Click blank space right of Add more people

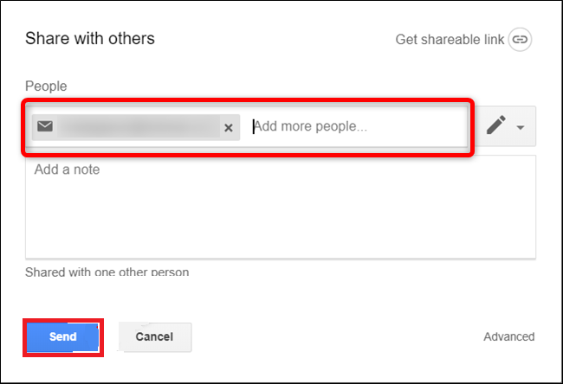[417, 126]
